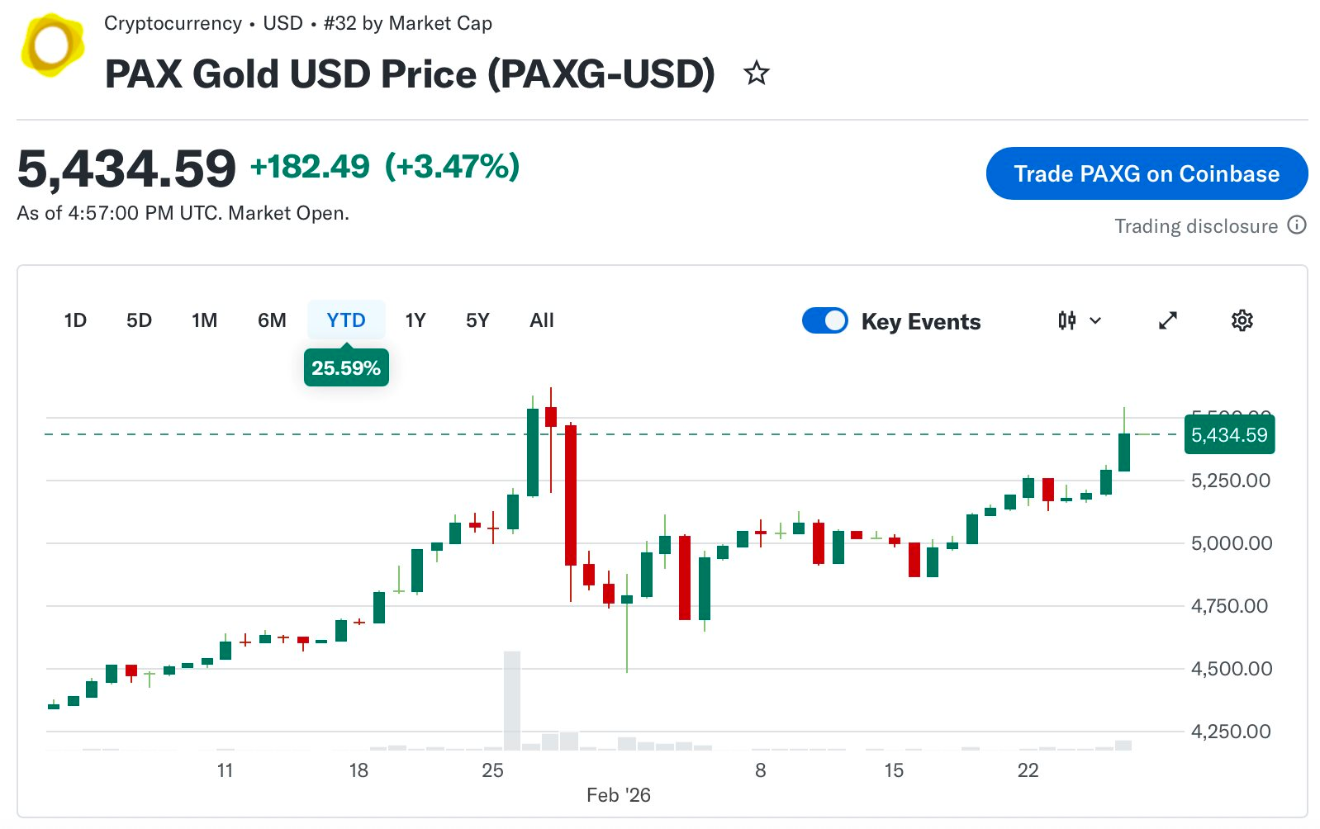Select the 1M chart view
This screenshot has width=1320, height=829.
click(x=203, y=320)
